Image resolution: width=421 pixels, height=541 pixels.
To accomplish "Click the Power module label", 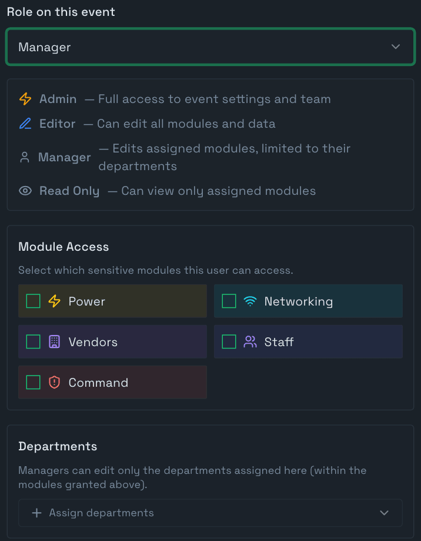I will click(87, 301).
